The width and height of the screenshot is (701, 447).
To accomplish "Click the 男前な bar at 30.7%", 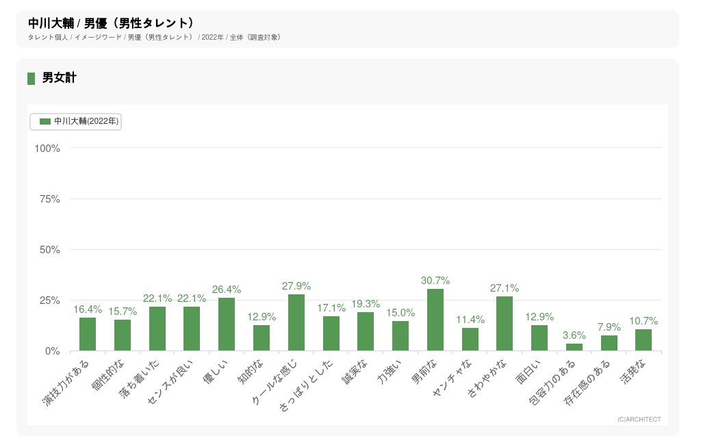I will (x=435, y=320).
